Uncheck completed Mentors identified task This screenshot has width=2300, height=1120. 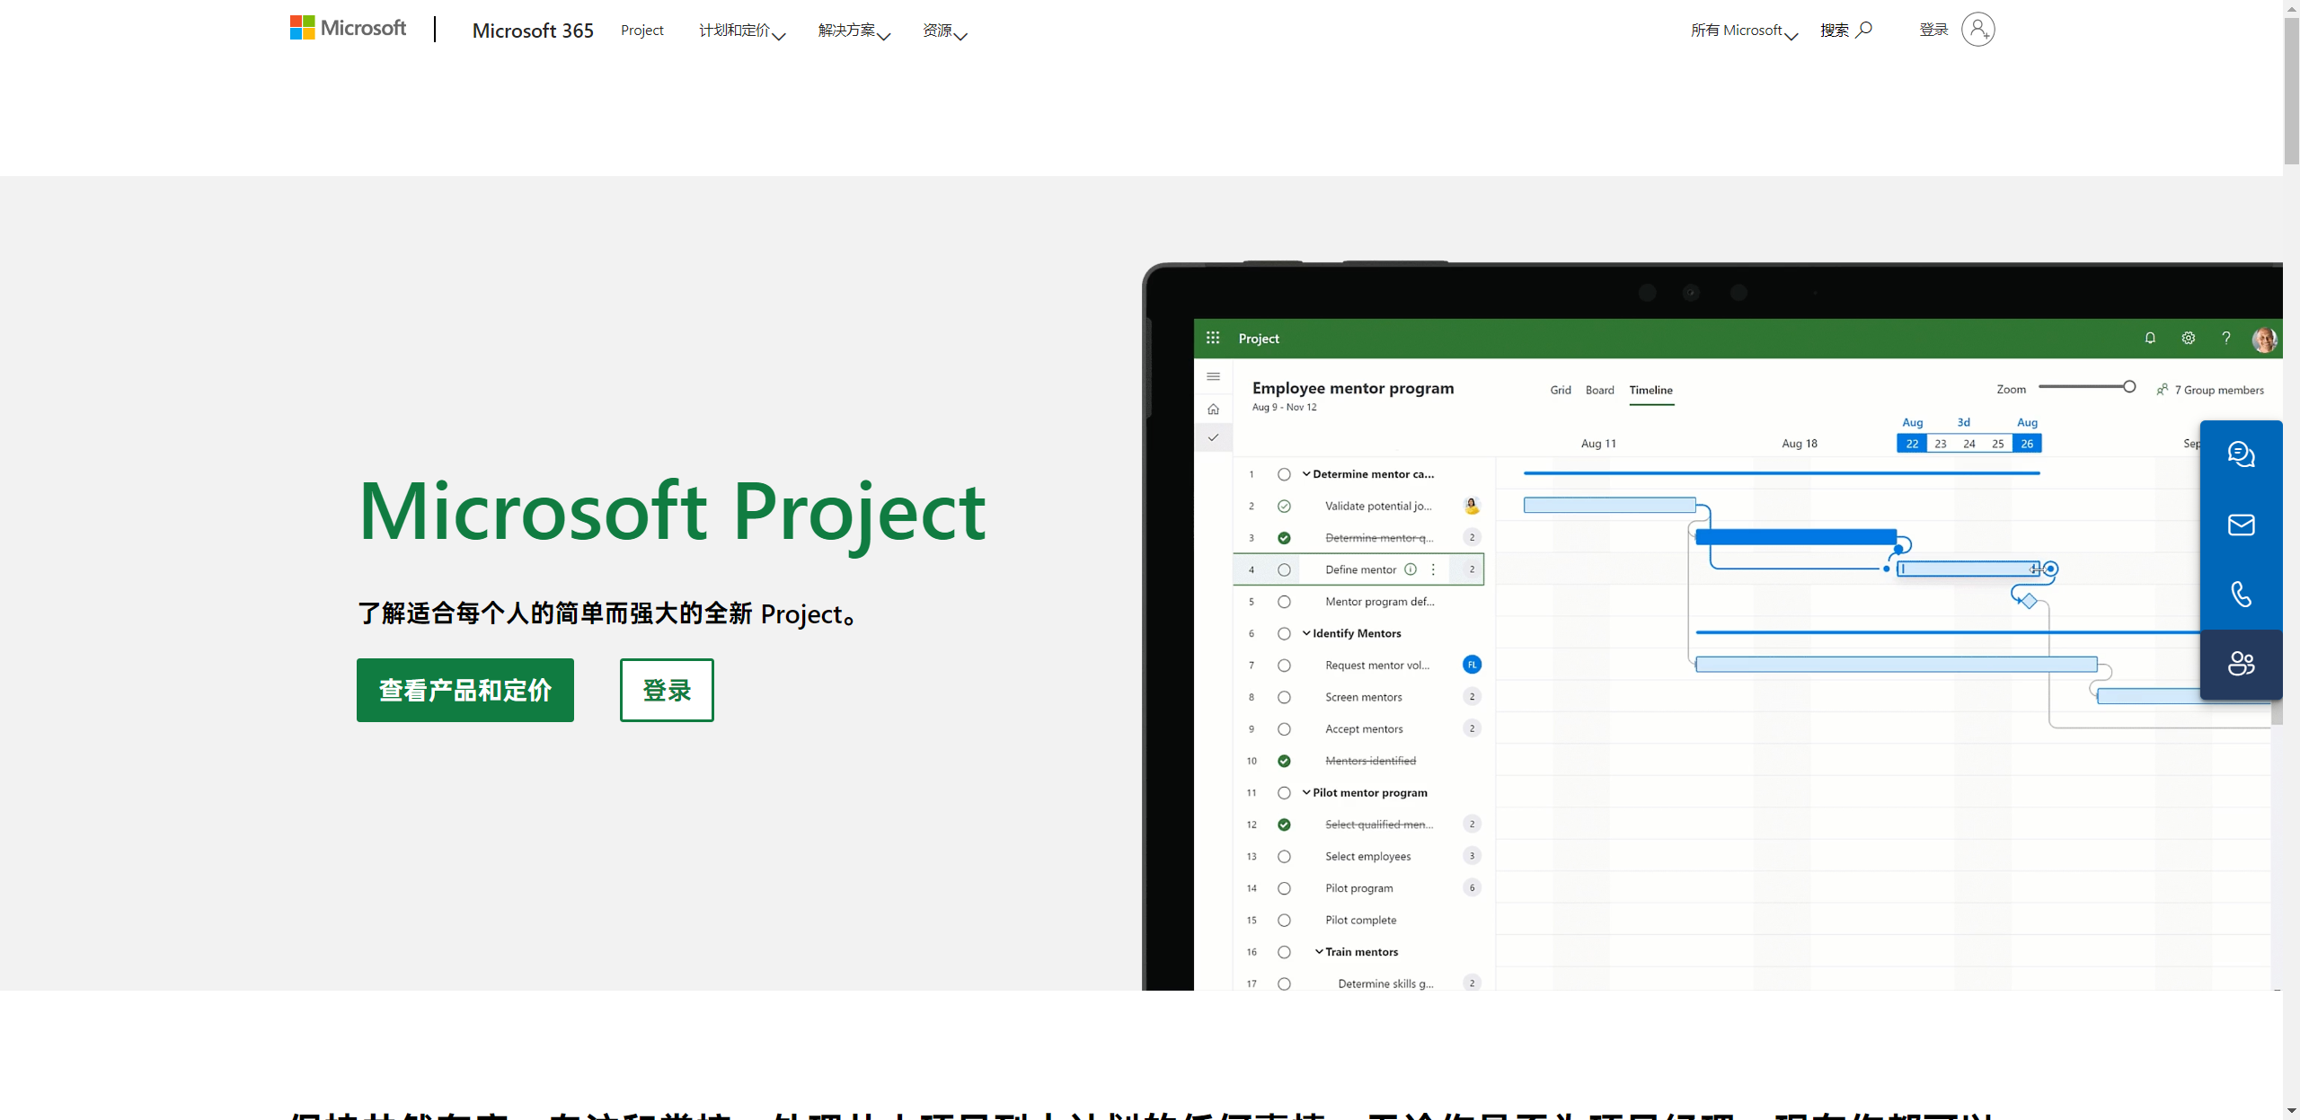pos(1284,761)
